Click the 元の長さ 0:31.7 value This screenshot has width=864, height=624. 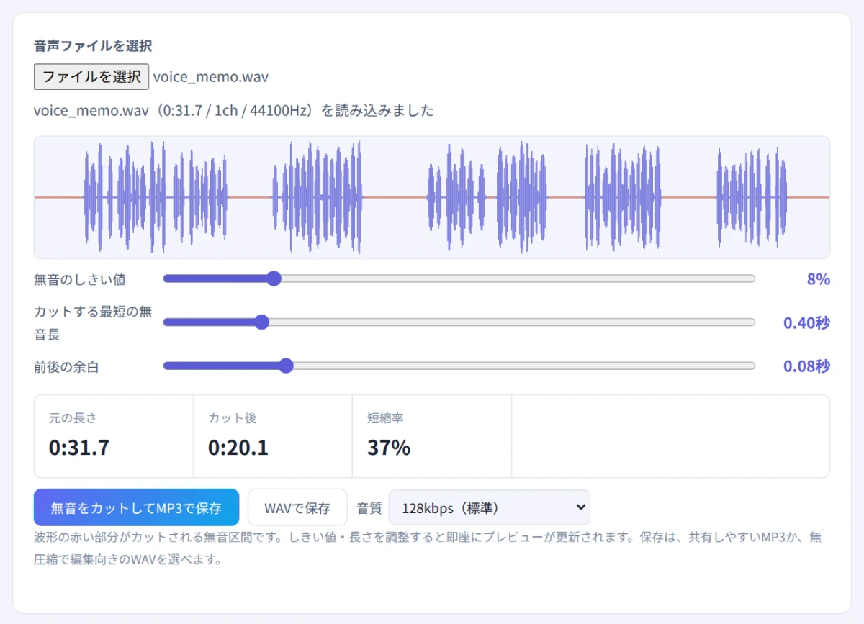pos(79,448)
